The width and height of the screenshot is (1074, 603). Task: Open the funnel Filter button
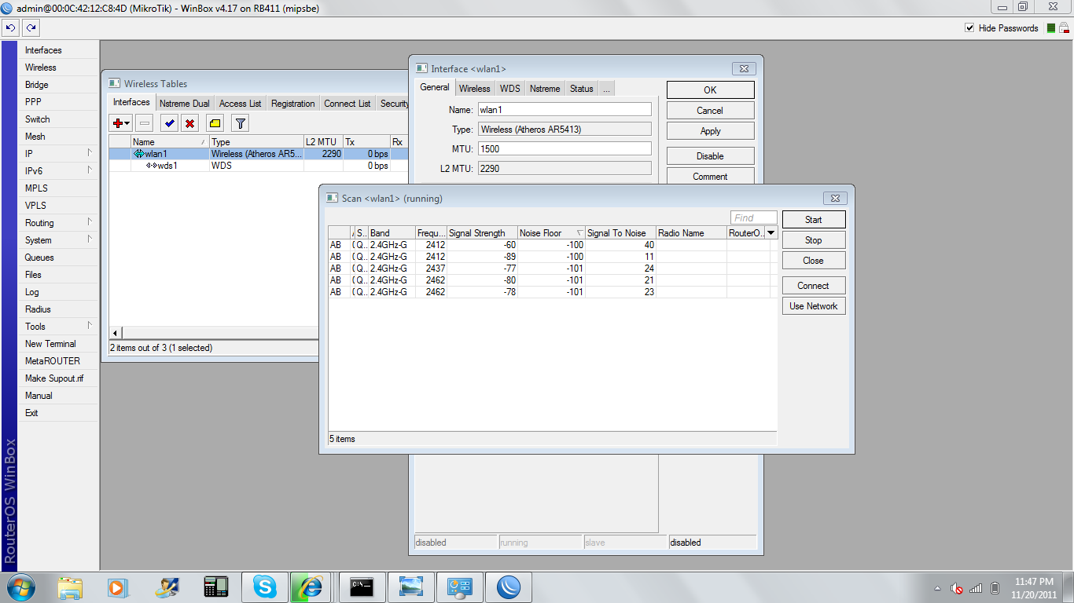(241, 123)
